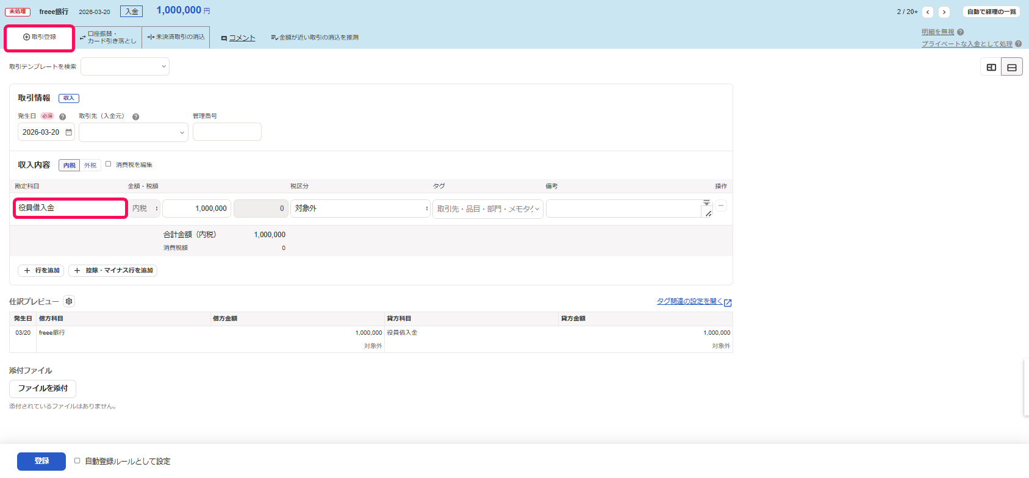This screenshot has width=1029, height=478.
Task: Click the header amount 1,000,000 円
Action: coord(183,10)
